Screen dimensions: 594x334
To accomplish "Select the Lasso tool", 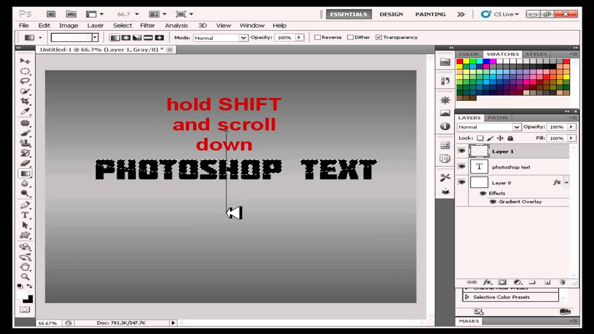I will point(25,81).
